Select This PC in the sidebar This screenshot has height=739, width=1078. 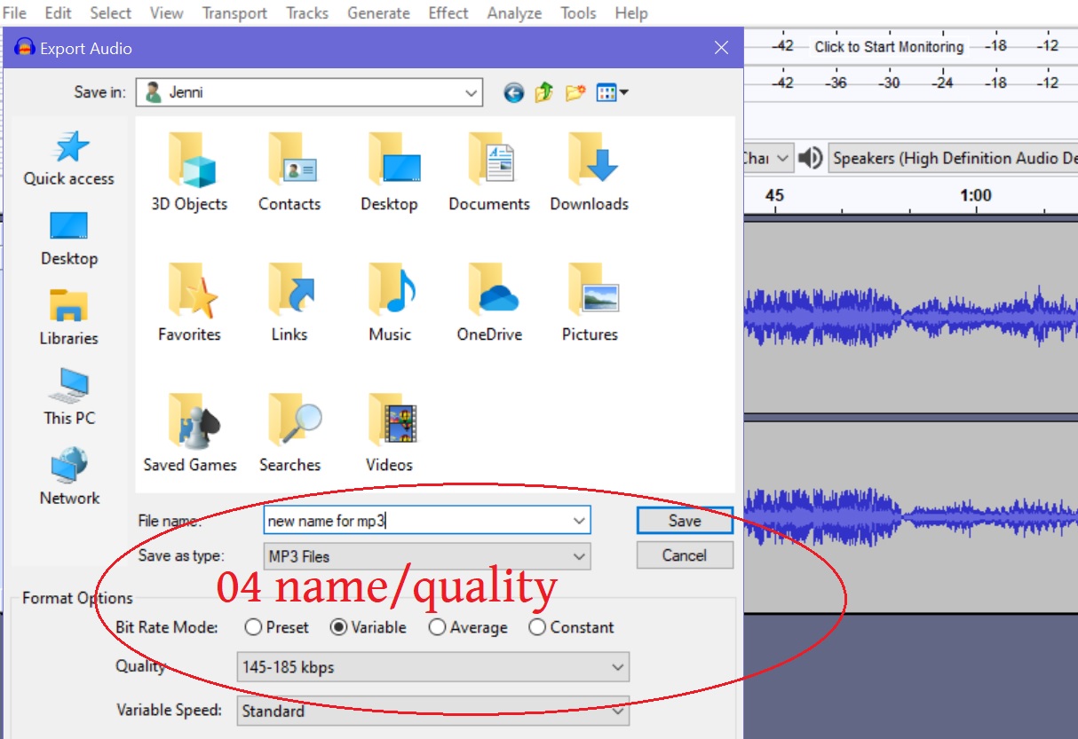[x=69, y=399]
